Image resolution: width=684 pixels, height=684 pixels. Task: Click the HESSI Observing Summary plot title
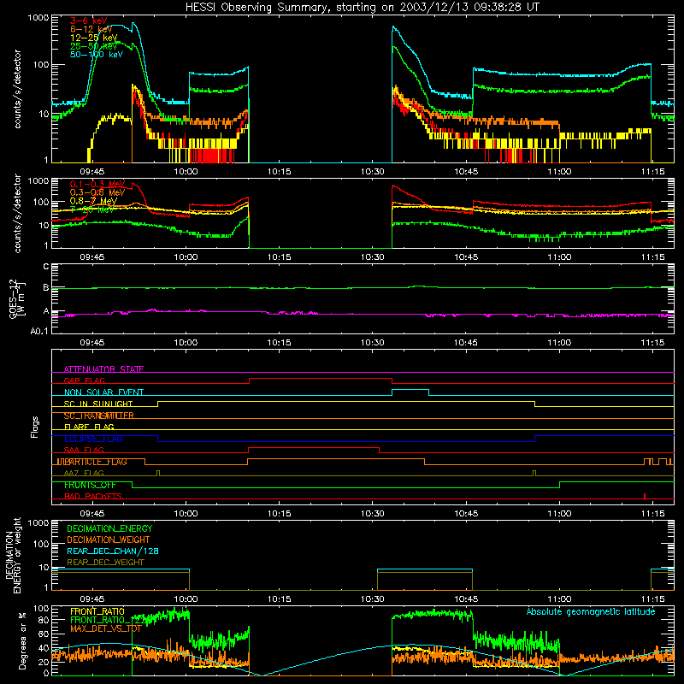point(363,8)
